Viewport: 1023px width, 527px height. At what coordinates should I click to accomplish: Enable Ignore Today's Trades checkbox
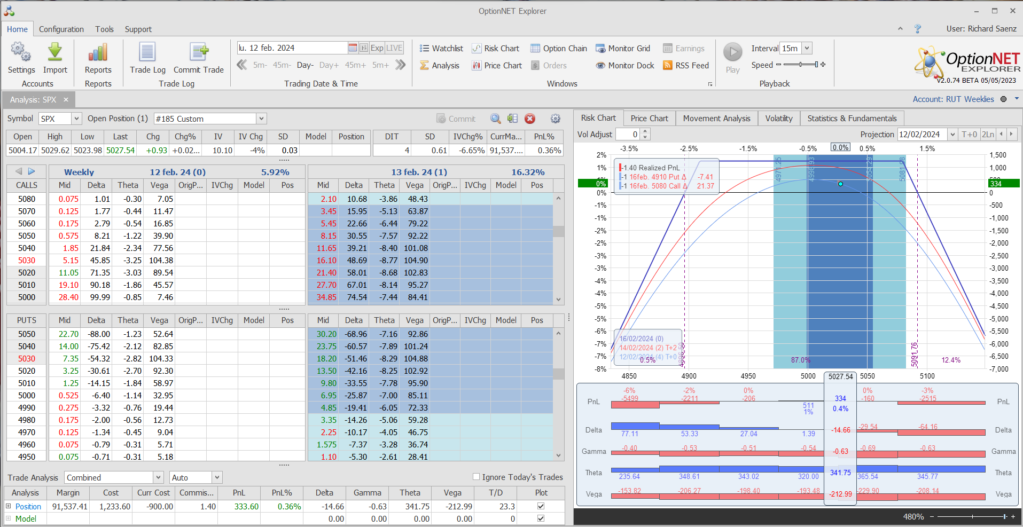pyautogui.click(x=476, y=477)
